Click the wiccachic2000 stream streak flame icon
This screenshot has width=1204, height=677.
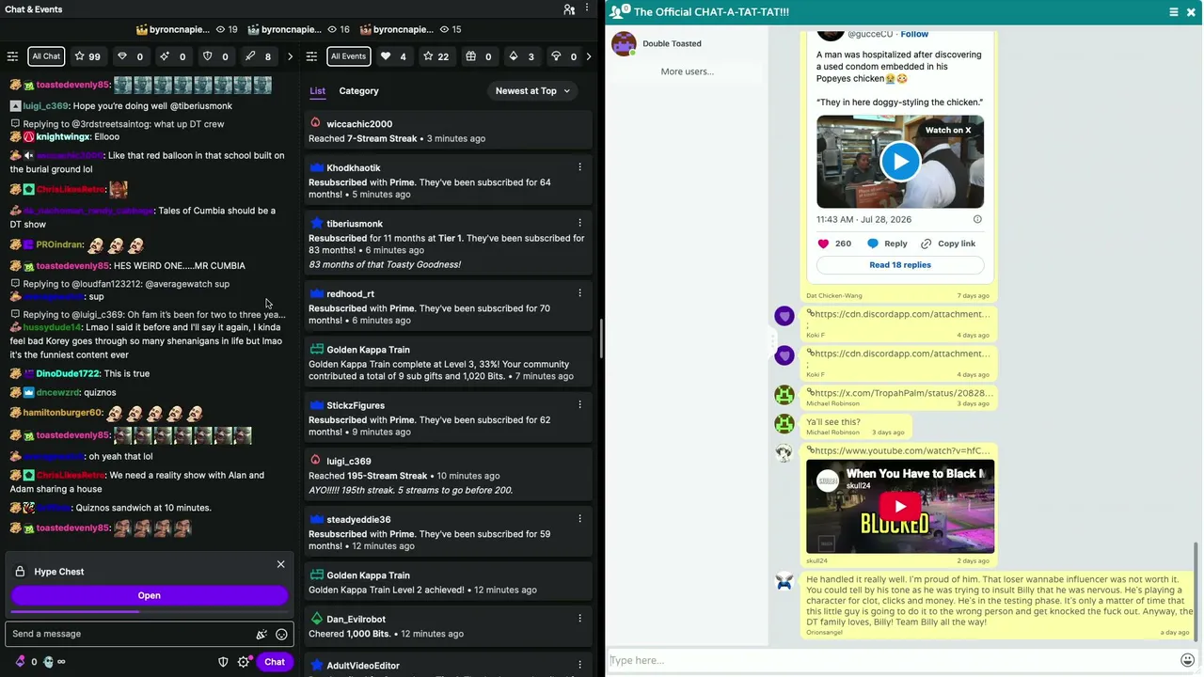click(315, 123)
